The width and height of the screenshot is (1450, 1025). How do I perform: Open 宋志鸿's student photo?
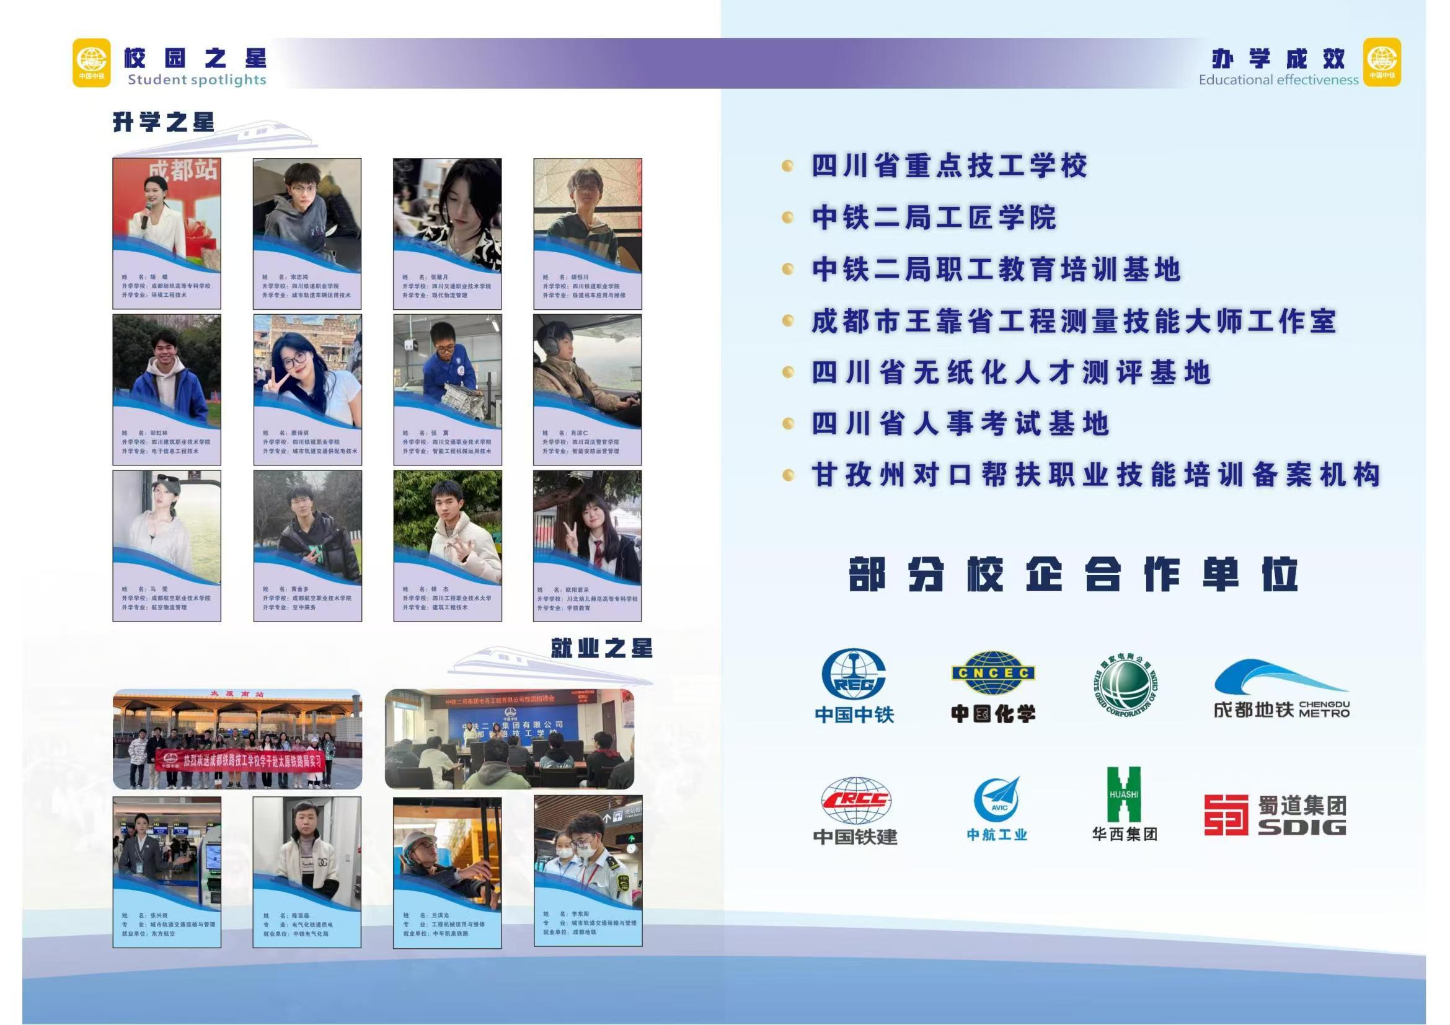pyautogui.click(x=307, y=214)
